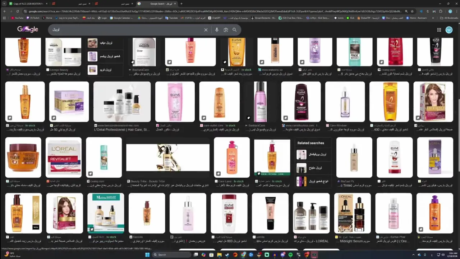This screenshot has width=460, height=259.
Task: Open the Levergo beauty source link
Action: [59, 70]
